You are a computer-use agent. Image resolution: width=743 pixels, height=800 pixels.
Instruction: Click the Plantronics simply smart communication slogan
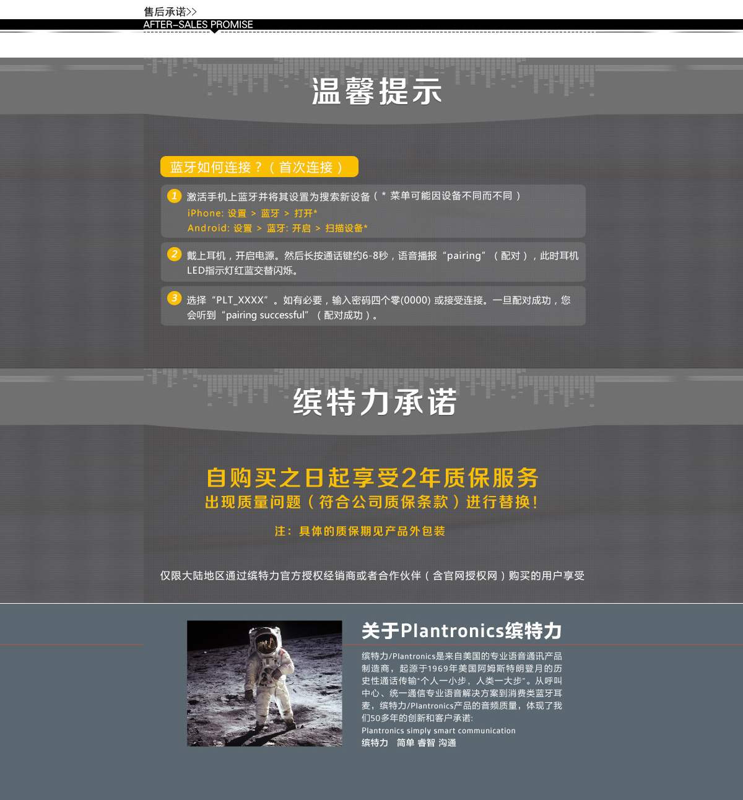(x=438, y=731)
